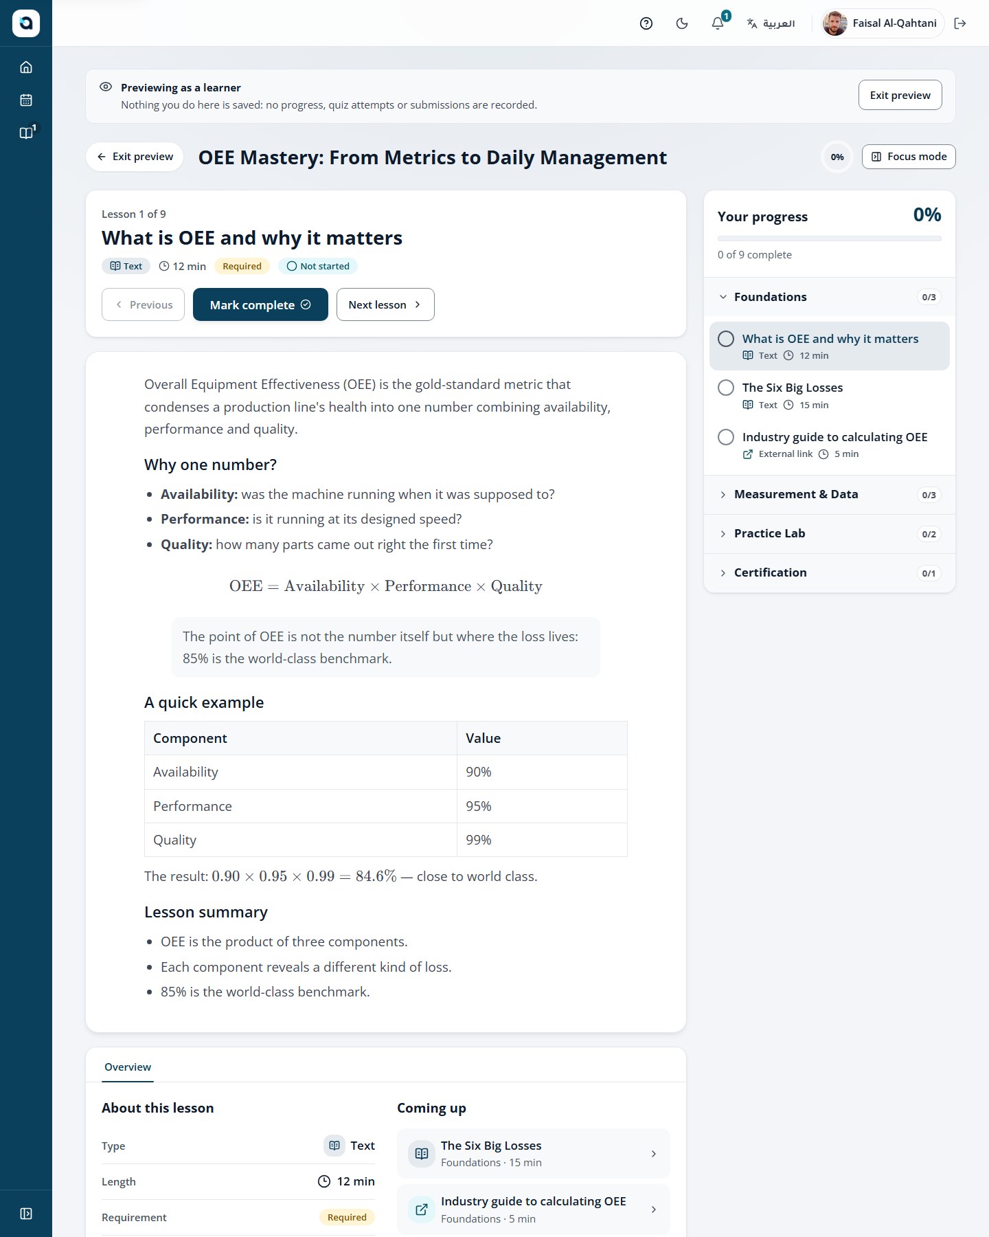Viewport: 989px width, 1237px height.
Task: Click the 0% circular progress indicator
Action: click(837, 157)
